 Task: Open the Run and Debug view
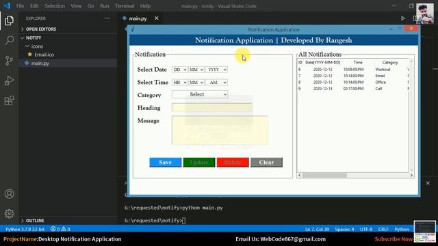pos(9,81)
